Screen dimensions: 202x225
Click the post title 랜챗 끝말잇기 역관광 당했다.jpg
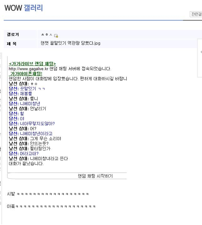[x=70, y=43]
